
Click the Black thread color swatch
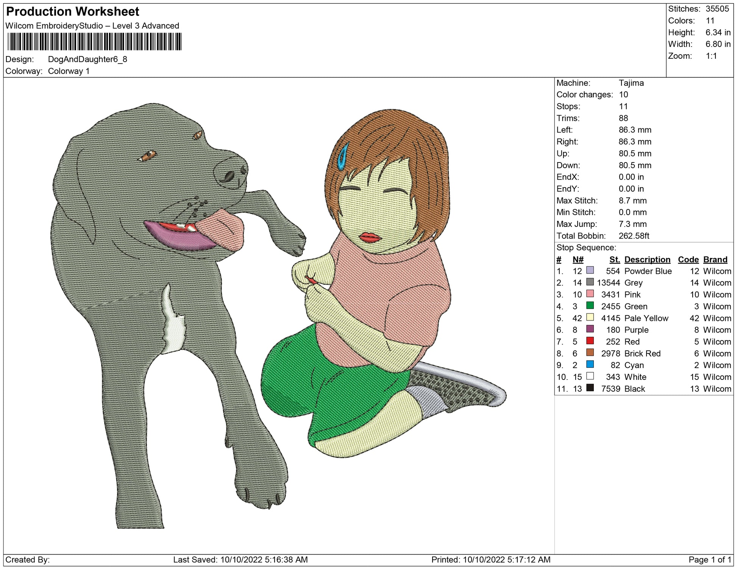click(x=590, y=388)
